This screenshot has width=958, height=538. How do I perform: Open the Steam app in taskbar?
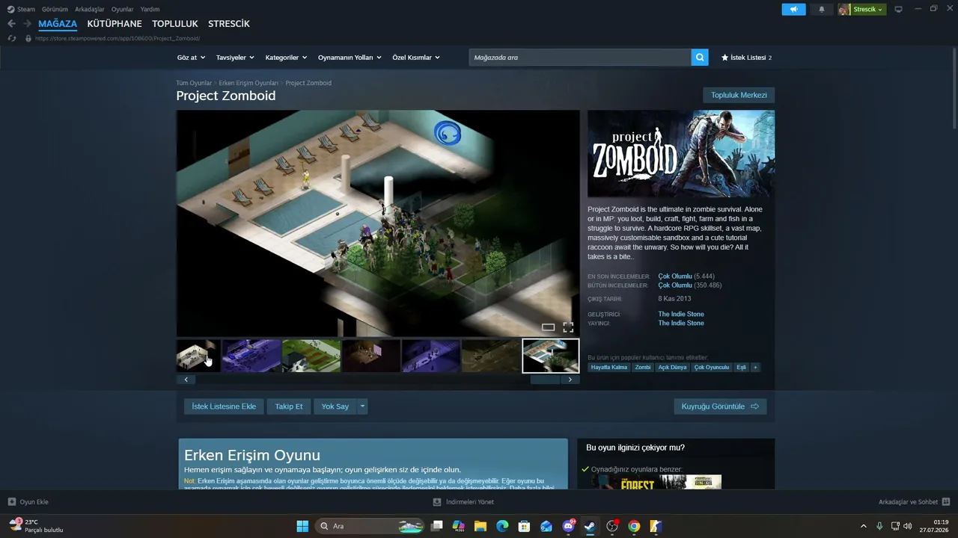click(x=590, y=526)
